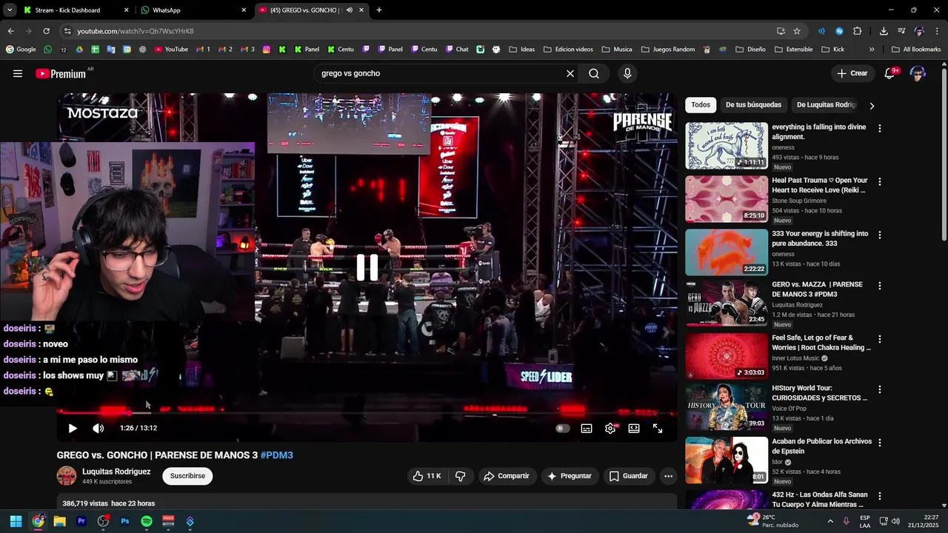Open Photoshop from the taskbar
This screenshot has width=948, height=533.
coord(125,521)
